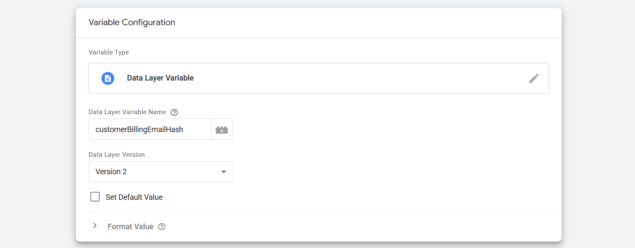The width and height of the screenshot is (635, 248).
Task: Open help icon beside Data Layer Variable Name
Action: pos(174,112)
